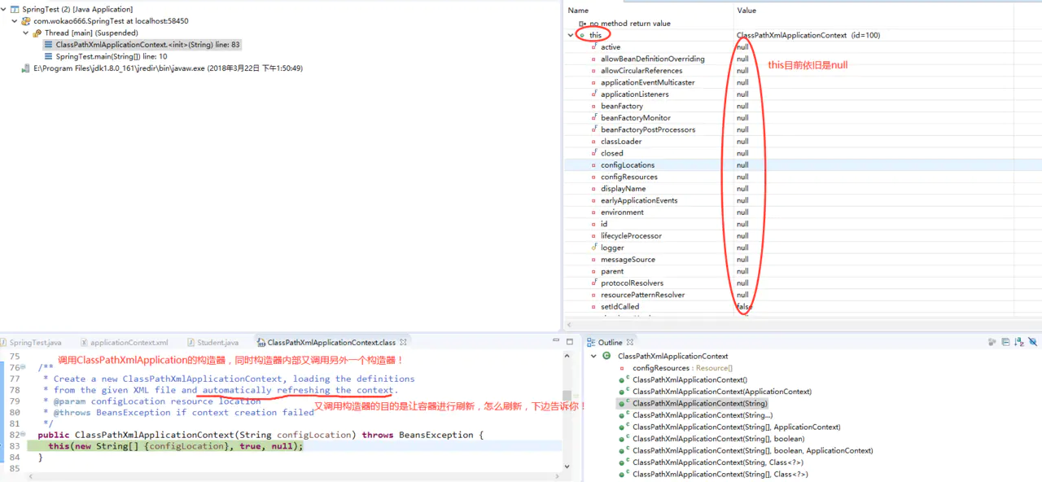Select beanFactoryPostProcessors variable row
Screen dimensions: 1042x482
point(648,129)
